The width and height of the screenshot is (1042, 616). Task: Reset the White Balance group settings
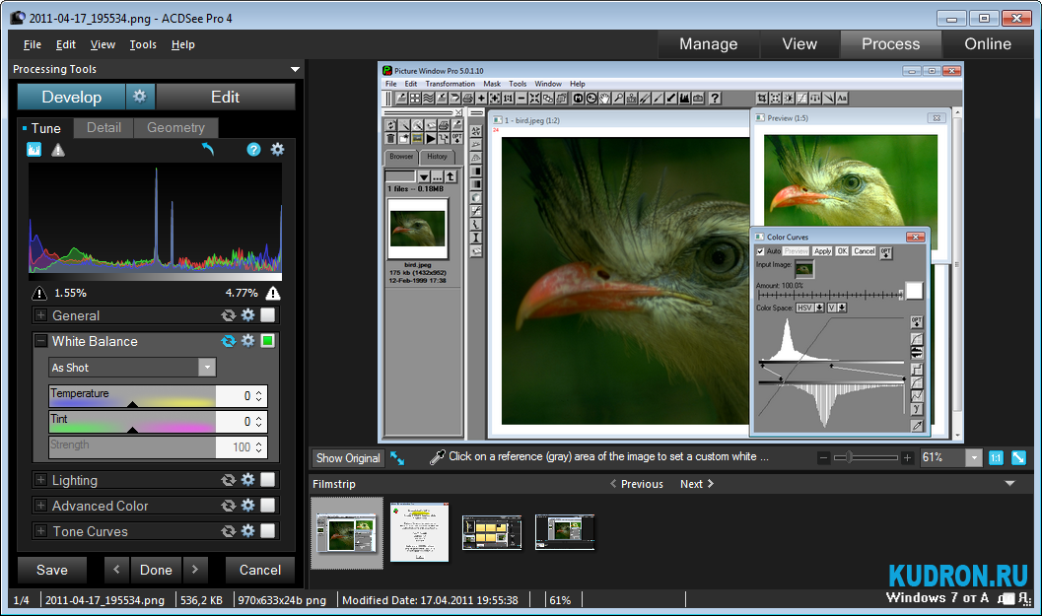pos(229,341)
